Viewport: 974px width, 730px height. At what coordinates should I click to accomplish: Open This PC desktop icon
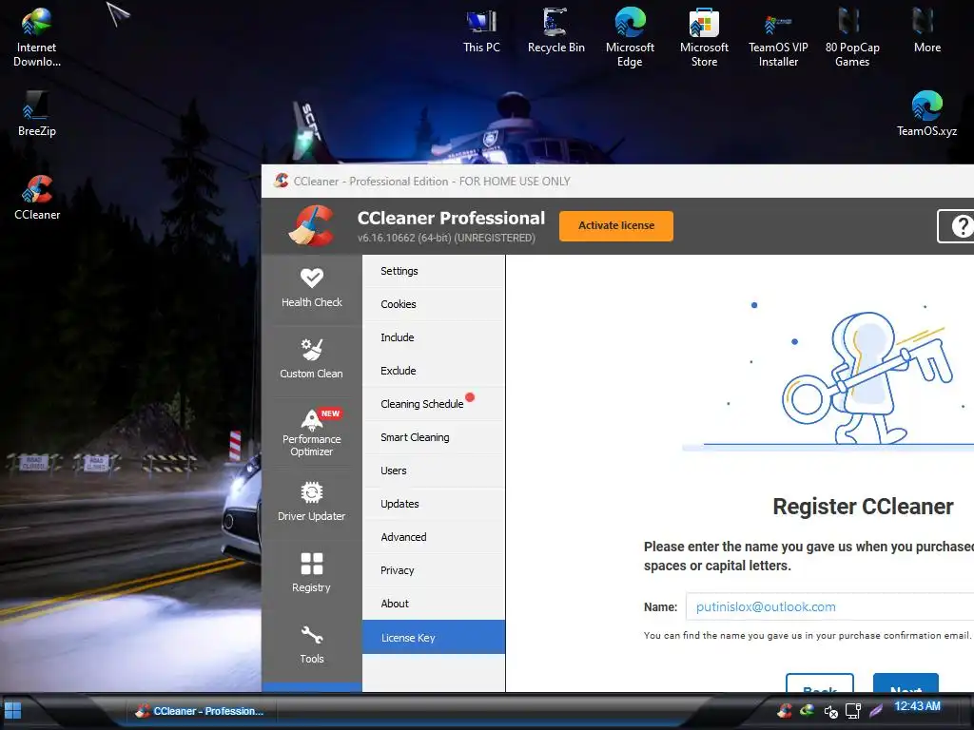pyautogui.click(x=481, y=29)
